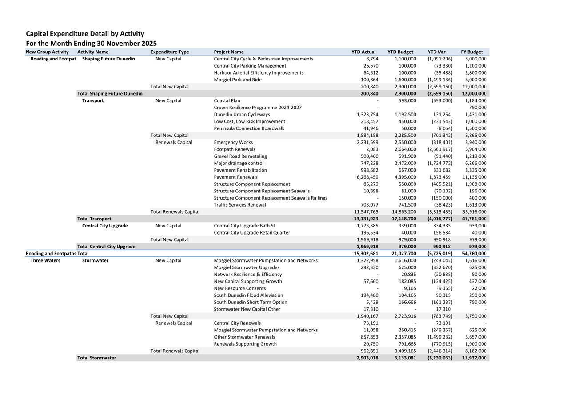Select the YTD Actual column header
This screenshot has width=570, height=403.
pyautogui.click(x=363, y=52)
